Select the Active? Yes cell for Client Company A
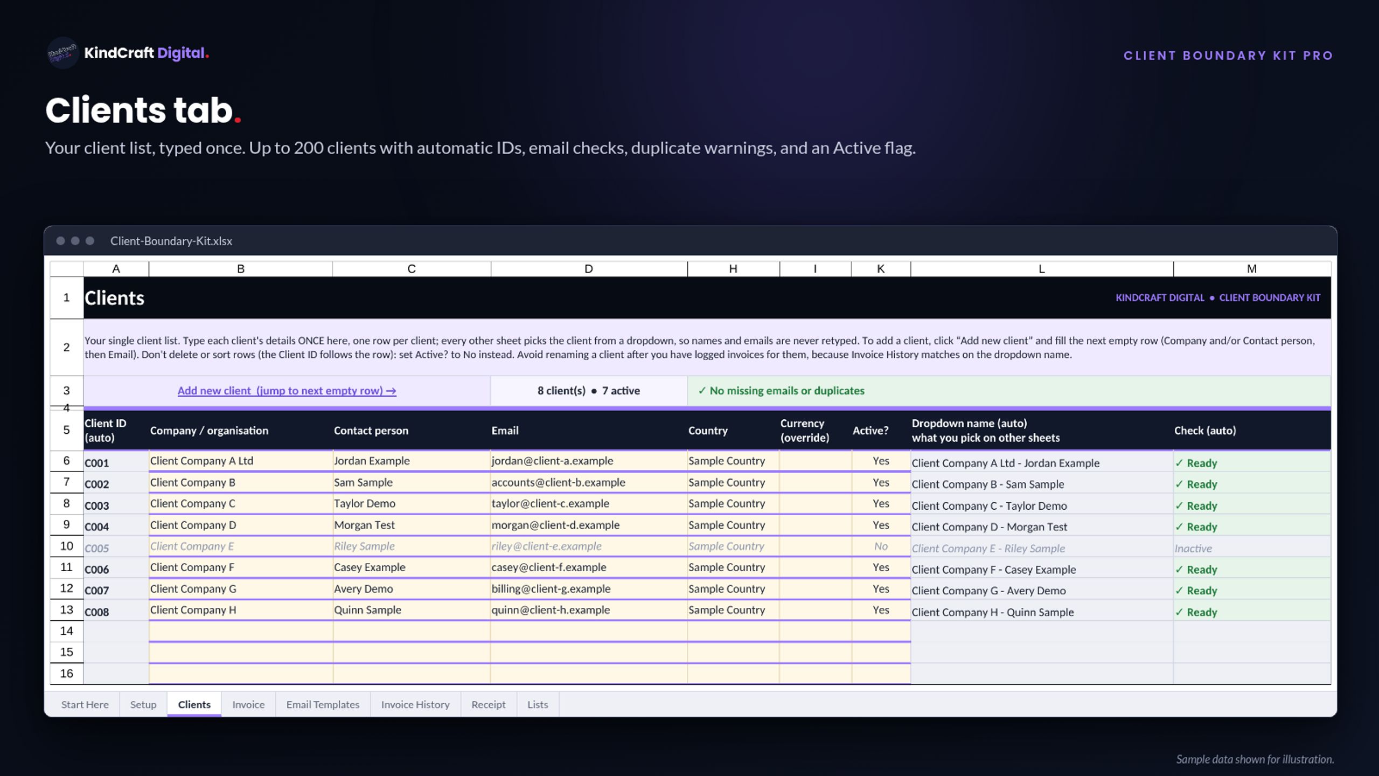Image resolution: width=1379 pixels, height=776 pixels. pyautogui.click(x=881, y=461)
